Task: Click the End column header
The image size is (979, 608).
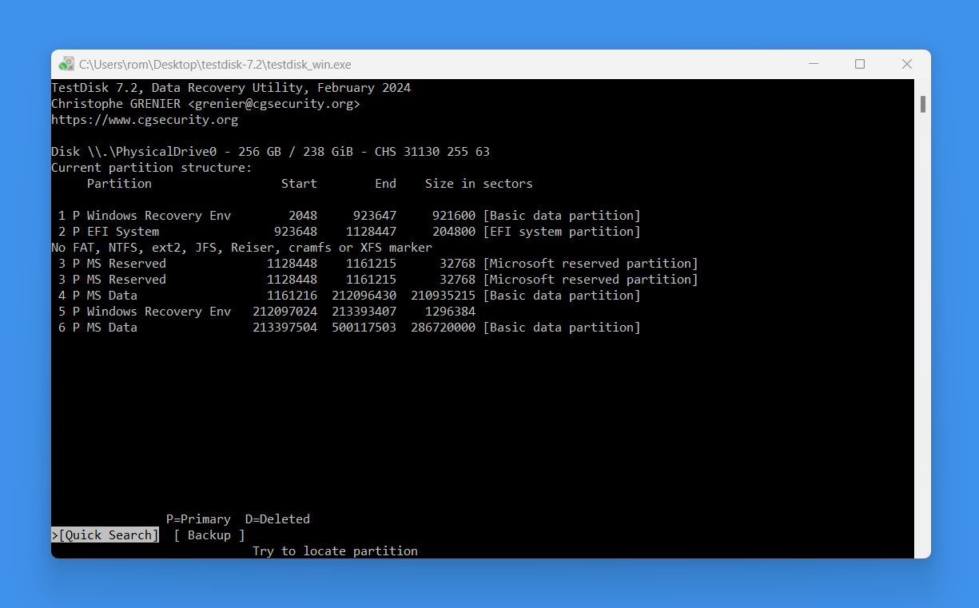Action: [385, 184]
